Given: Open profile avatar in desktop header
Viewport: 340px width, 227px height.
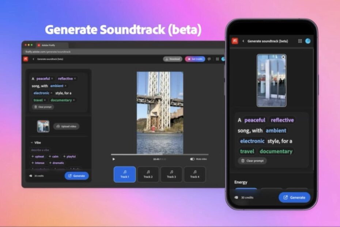Looking at the screenshot, I should [223, 59].
